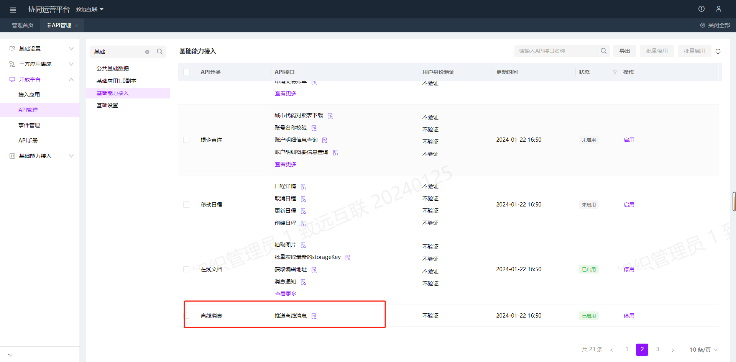
Task: Click the 导出 button
Action: click(x=625, y=51)
